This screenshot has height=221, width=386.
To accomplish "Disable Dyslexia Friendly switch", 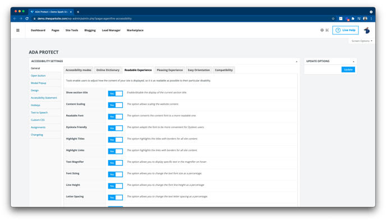I will click(x=115, y=128).
